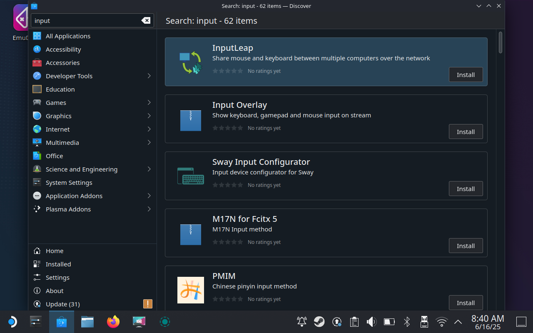Viewport: 533px width, 333px height.
Task: Open the Games category in Discover
Action: [x=55, y=102]
